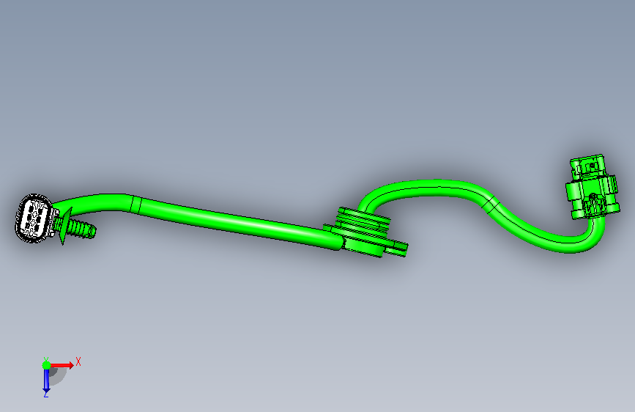Select the black oval connector at the harness's left end
The width and height of the screenshot is (635, 412).
point(34,218)
